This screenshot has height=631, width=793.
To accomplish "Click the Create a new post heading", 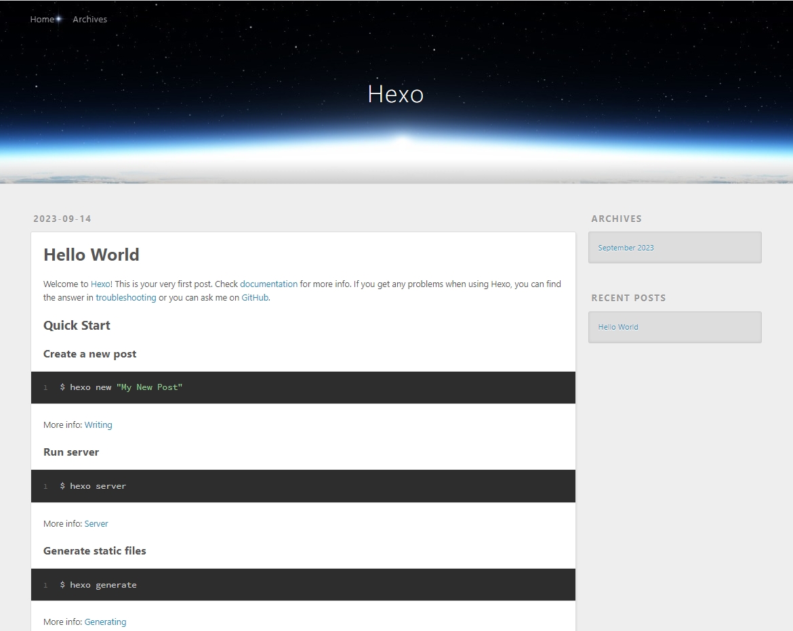I will [89, 354].
